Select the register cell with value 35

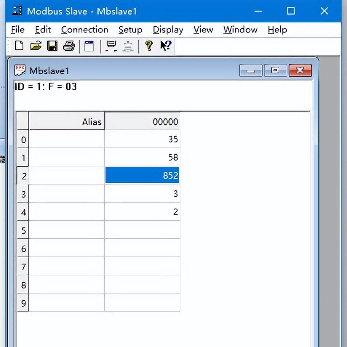tap(142, 139)
